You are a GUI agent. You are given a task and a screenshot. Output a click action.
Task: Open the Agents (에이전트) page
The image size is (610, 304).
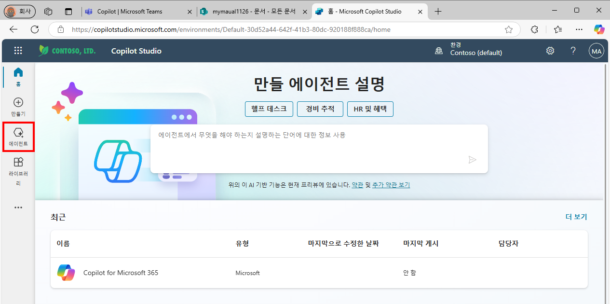click(x=18, y=137)
